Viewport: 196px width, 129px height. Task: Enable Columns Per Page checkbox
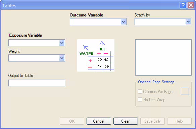[x=140, y=92]
